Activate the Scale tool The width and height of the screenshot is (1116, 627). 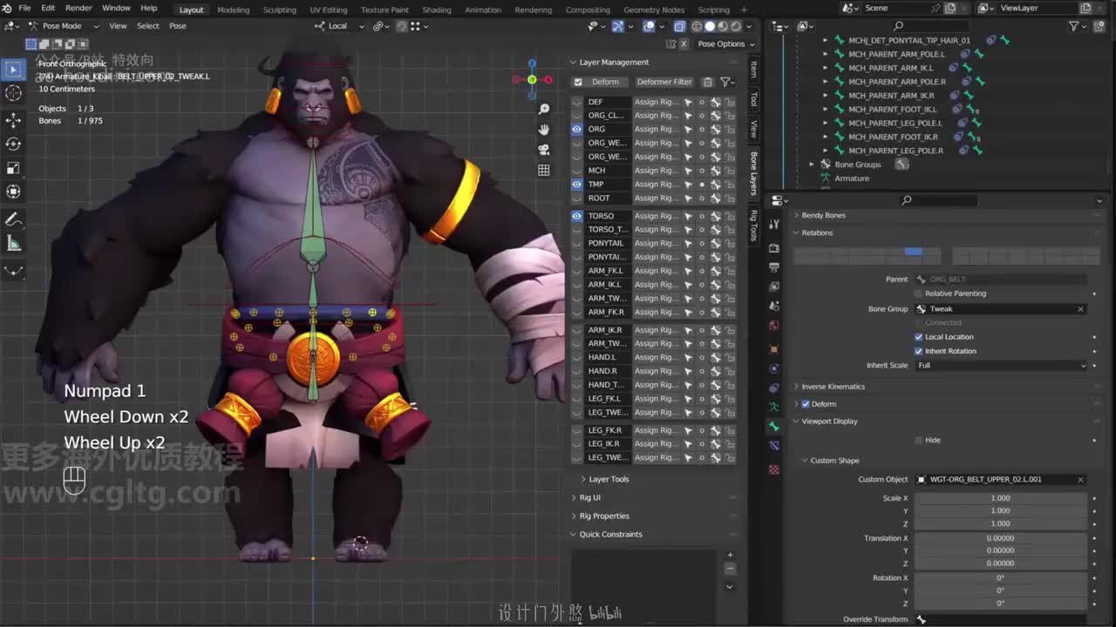pos(14,167)
